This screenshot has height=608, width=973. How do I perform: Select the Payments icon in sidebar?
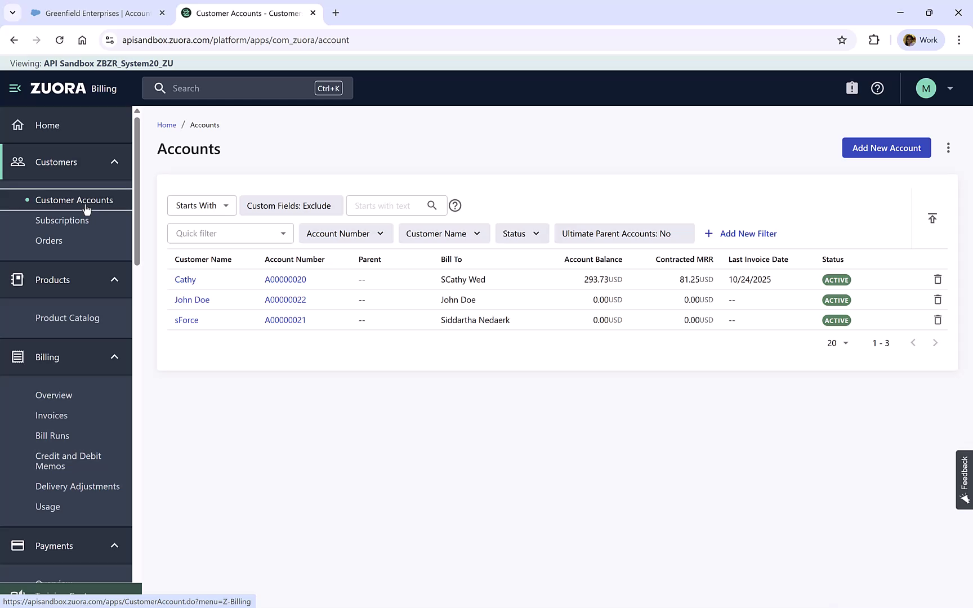tap(17, 546)
